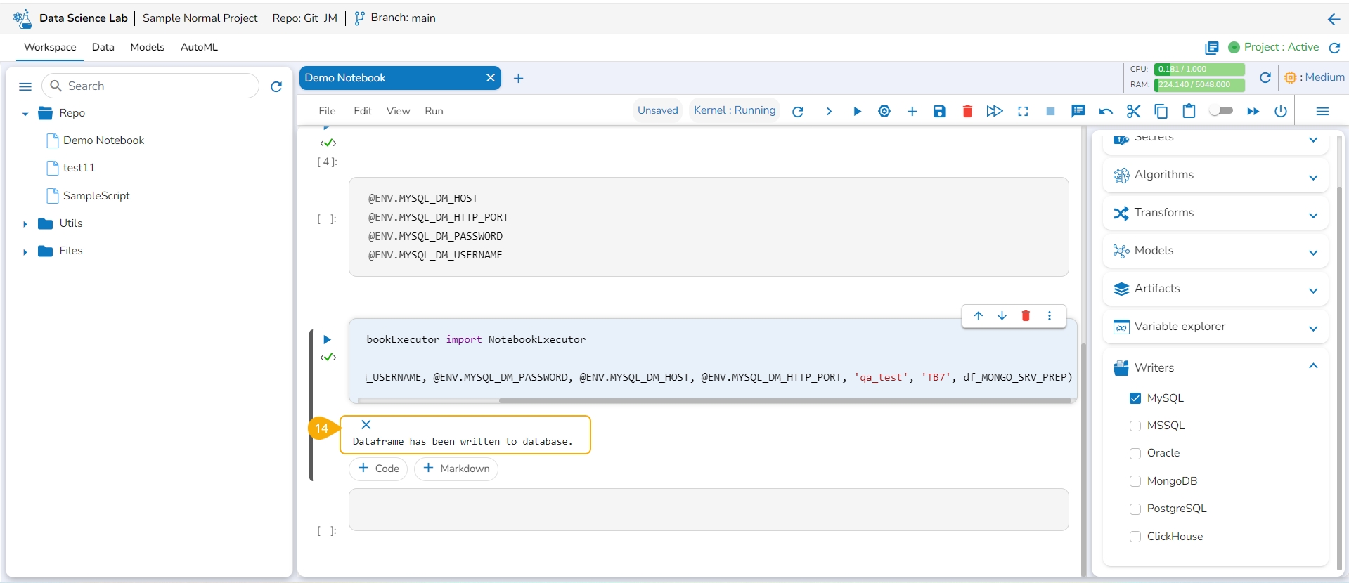Click the save notebook icon in toolbar
This screenshot has width=1349, height=583.
[939, 112]
